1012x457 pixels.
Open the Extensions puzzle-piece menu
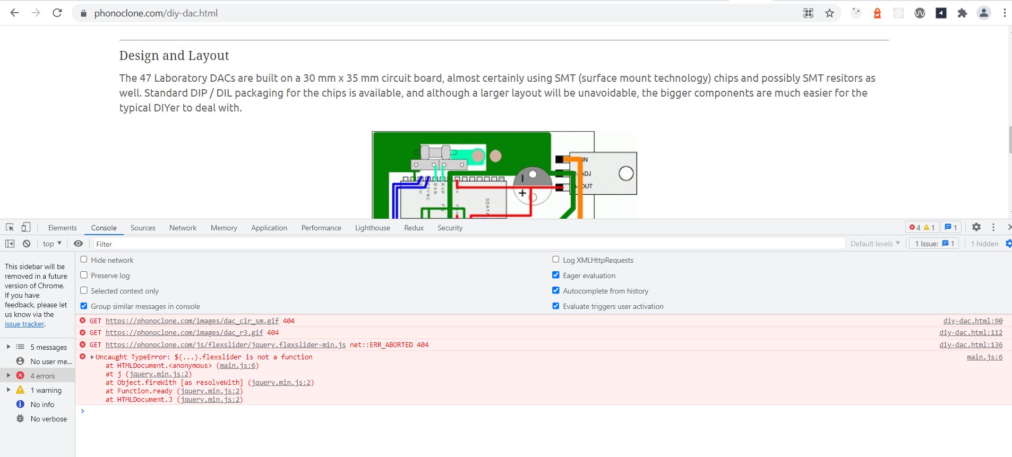[x=962, y=13]
